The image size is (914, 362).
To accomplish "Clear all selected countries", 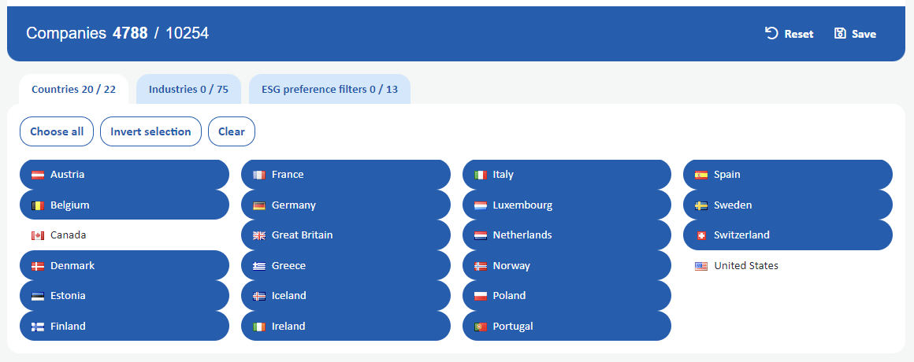I will click(232, 131).
